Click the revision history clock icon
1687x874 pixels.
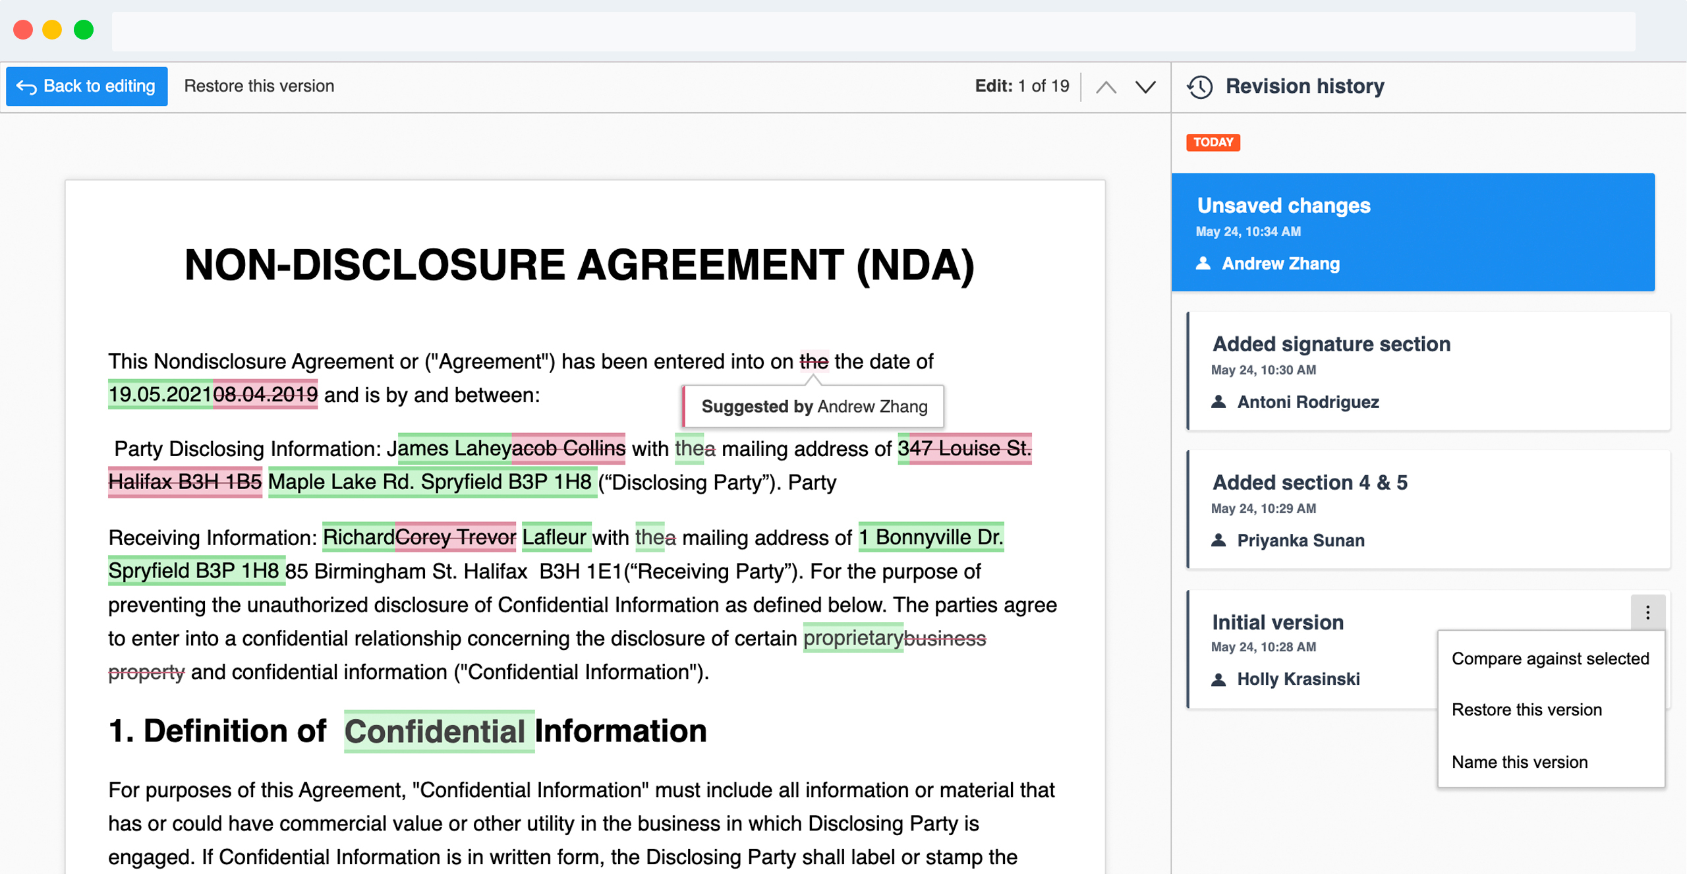pyautogui.click(x=1201, y=86)
